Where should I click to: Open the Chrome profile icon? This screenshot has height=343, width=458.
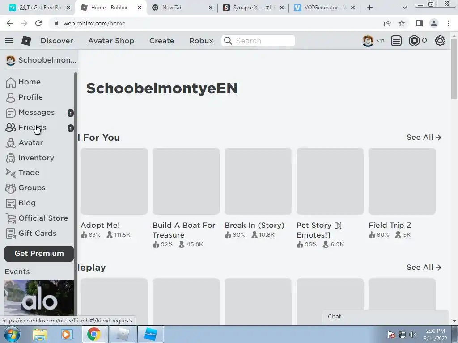pos(434,23)
